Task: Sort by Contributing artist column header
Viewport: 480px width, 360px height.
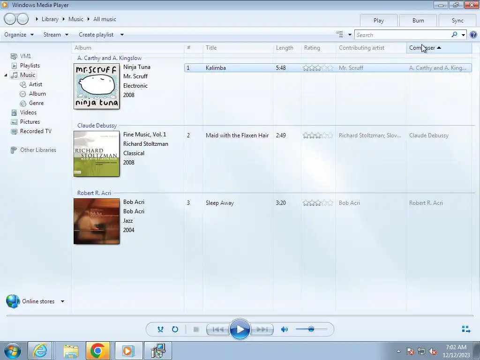Action: (x=371, y=48)
